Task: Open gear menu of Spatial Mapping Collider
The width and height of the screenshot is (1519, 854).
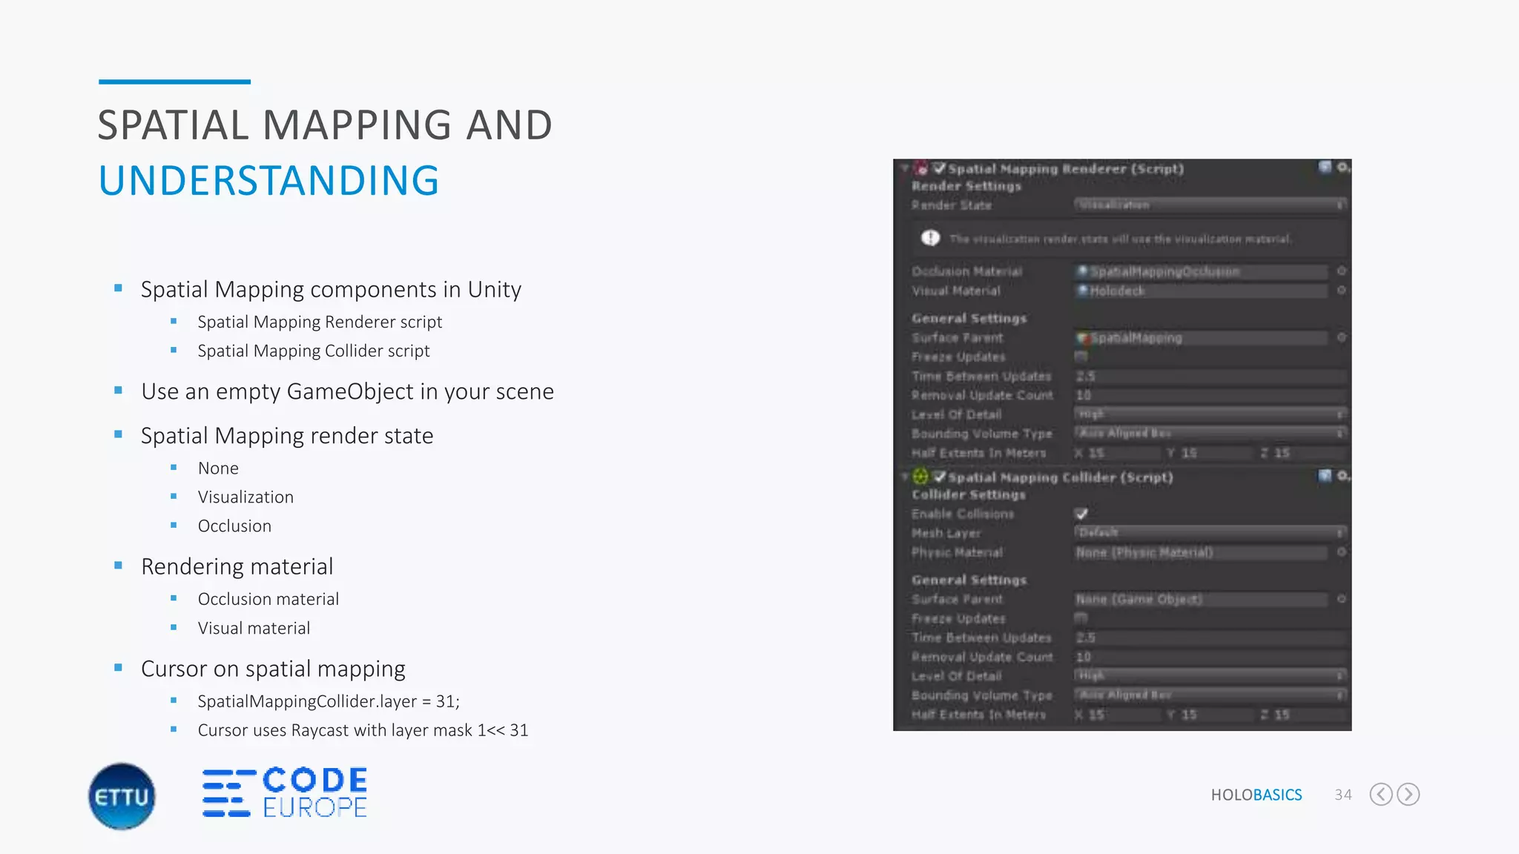Action: point(1343,476)
